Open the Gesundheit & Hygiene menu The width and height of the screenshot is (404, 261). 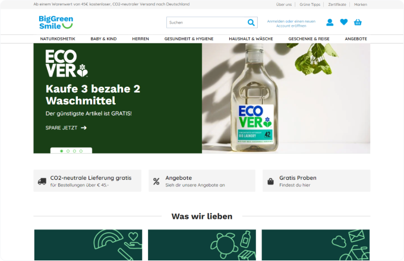tap(189, 39)
